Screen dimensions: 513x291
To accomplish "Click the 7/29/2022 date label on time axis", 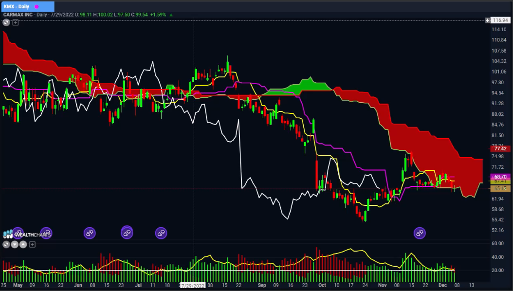I will (x=193, y=286).
